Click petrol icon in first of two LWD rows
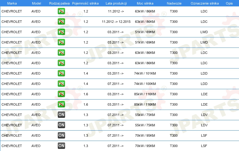This screenshot has width=239, height=151. [x=61, y=32]
